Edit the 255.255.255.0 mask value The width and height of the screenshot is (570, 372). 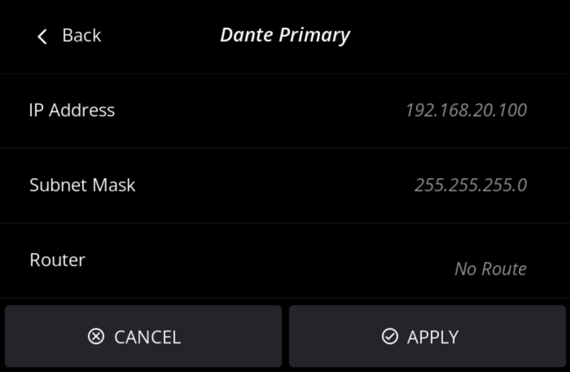click(471, 185)
